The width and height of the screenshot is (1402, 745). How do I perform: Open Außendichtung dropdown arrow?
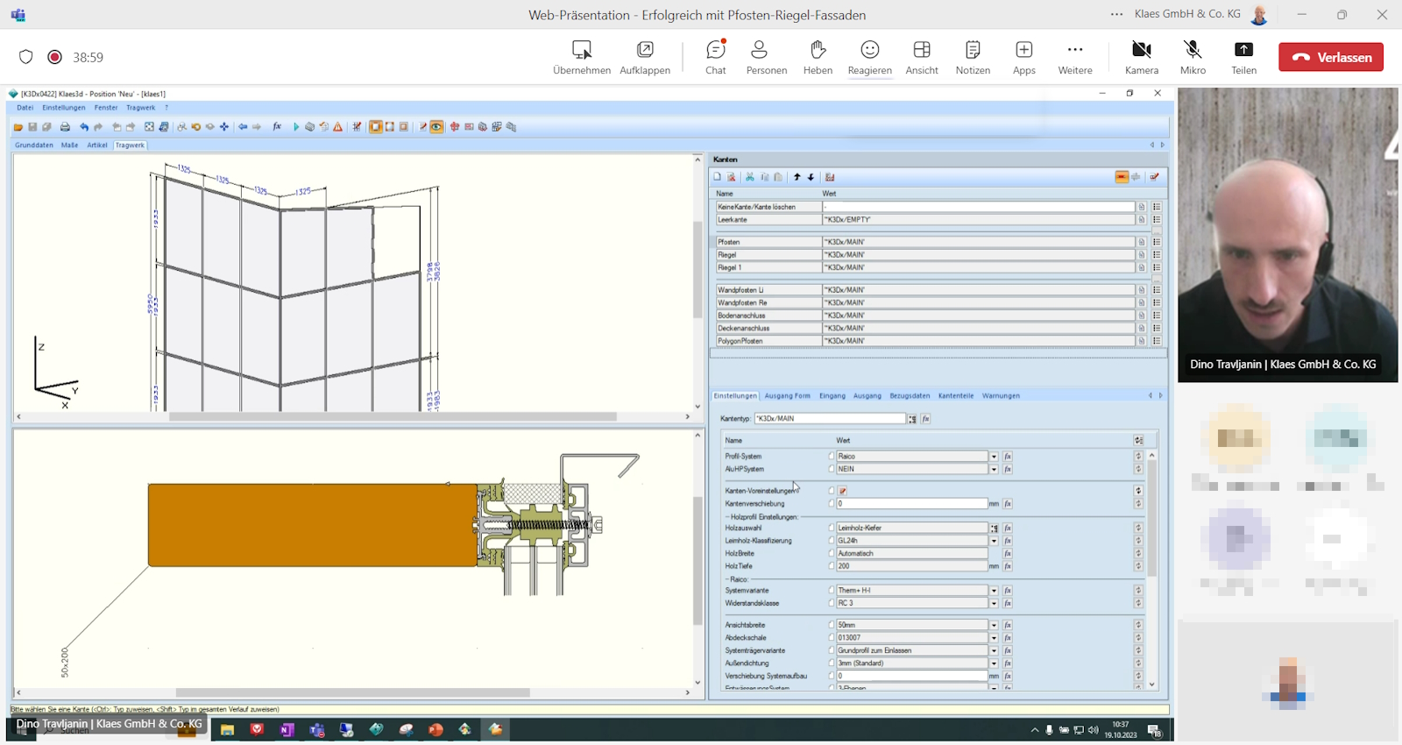point(994,663)
